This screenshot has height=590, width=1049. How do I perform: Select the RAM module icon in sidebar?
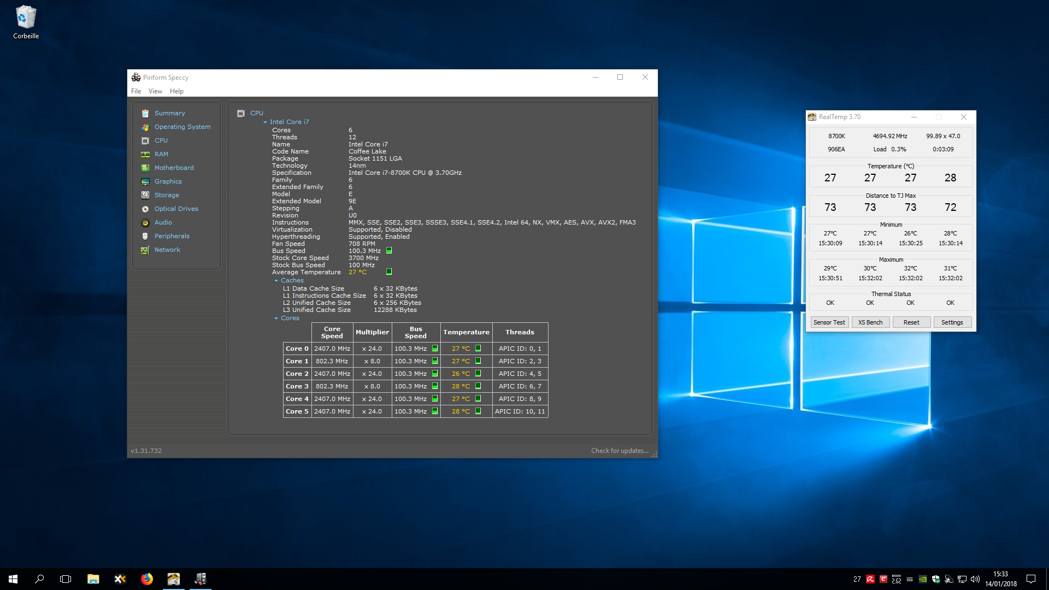pyautogui.click(x=145, y=154)
